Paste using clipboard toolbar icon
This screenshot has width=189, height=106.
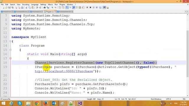coord(33,8)
